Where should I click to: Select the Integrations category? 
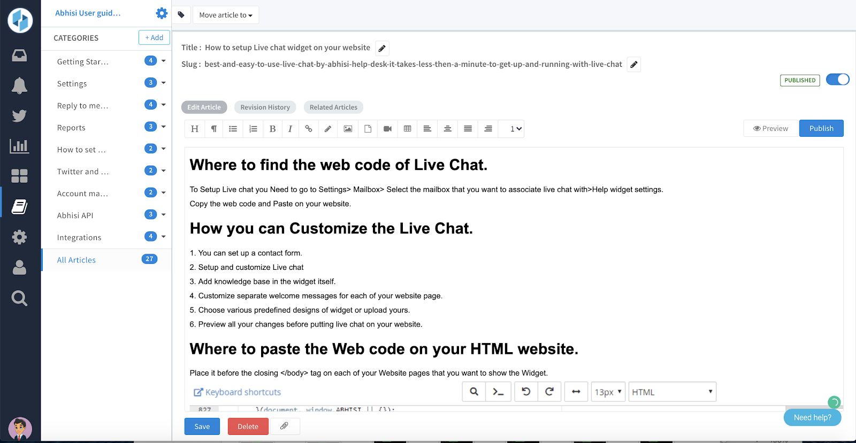79,238
